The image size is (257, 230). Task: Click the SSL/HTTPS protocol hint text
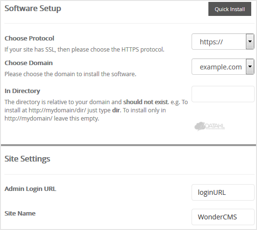84,49
